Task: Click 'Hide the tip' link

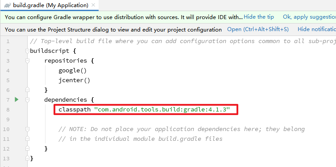Action: (x=259, y=17)
